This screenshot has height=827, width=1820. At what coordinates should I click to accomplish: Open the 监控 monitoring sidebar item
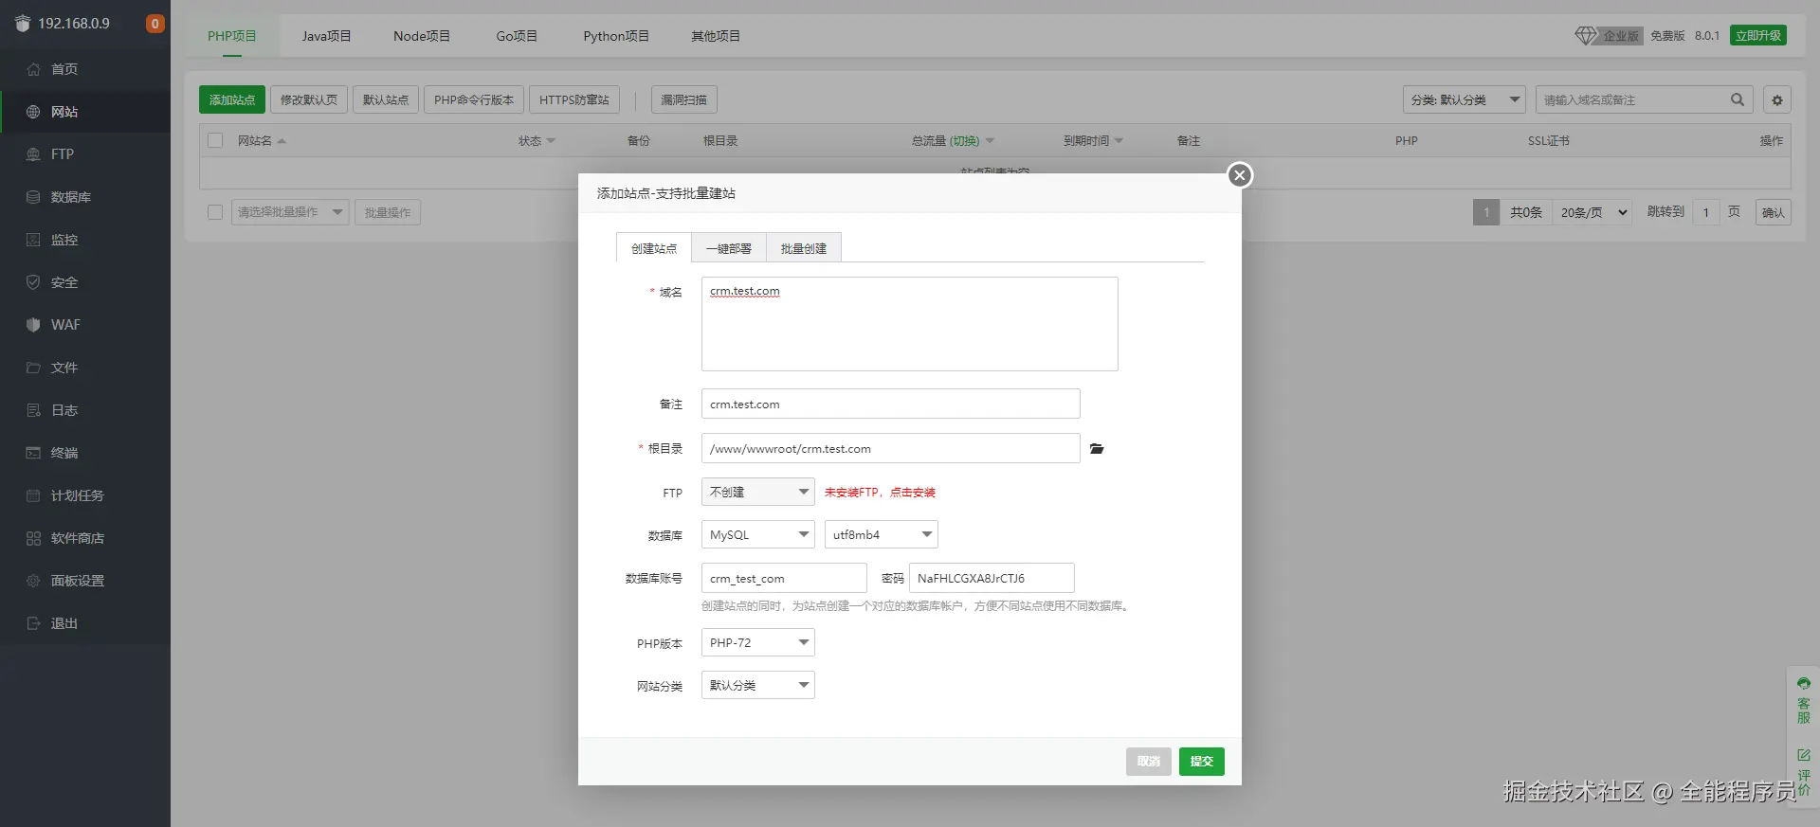coord(85,240)
